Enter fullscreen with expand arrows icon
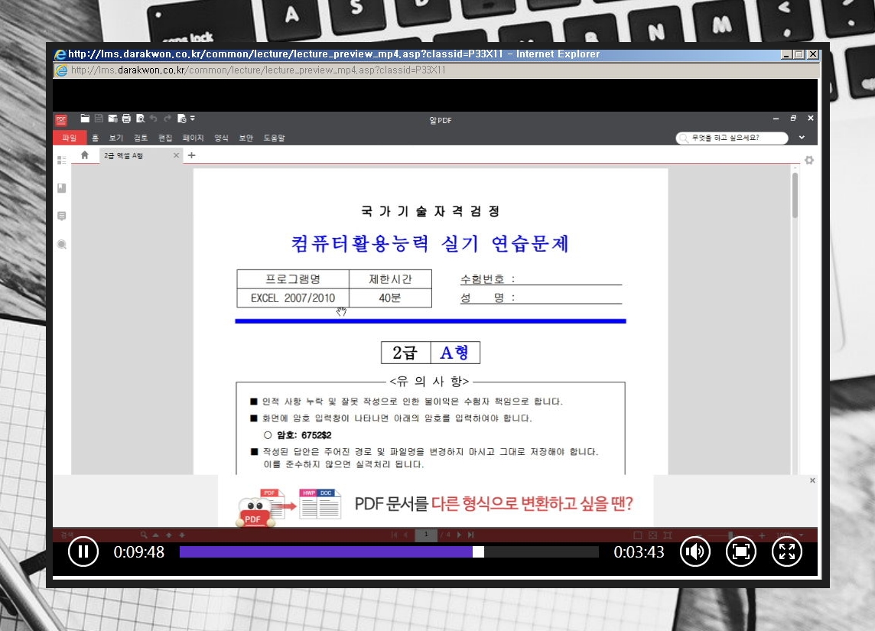Viewport: 875px width, 631px height. 787,551
